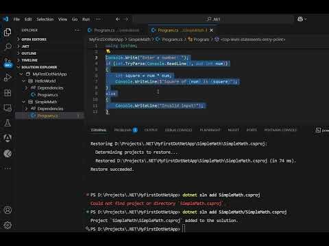Open the Remote Explorer view
The height and width of the screenshot is (246, 329).
point(8,108)
